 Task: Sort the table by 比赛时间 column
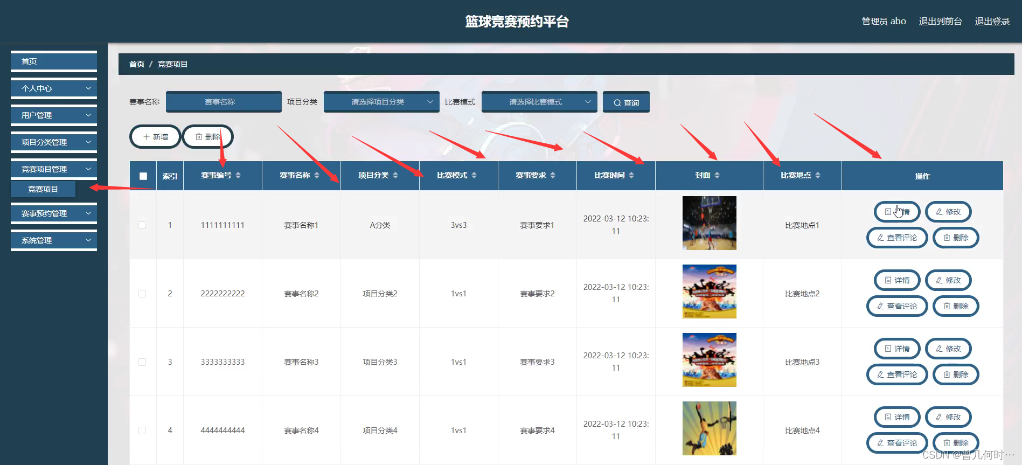(x=631, y=175)
